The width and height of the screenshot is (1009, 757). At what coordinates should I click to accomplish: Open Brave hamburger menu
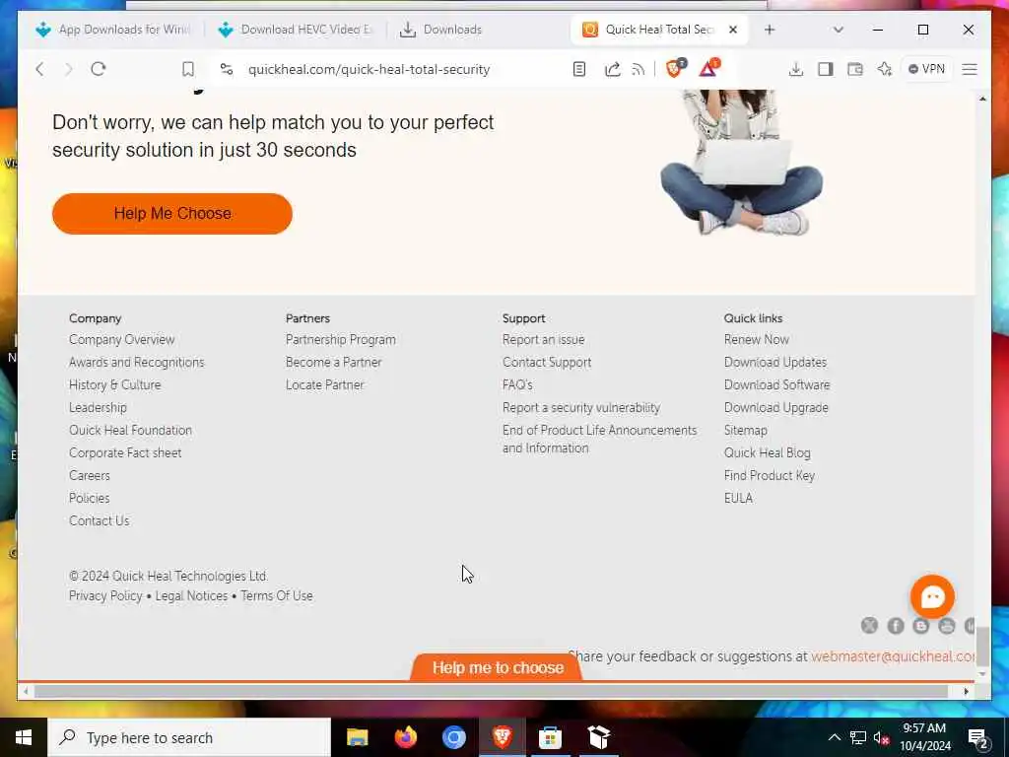pyautogui.click(x=970, y=69)
